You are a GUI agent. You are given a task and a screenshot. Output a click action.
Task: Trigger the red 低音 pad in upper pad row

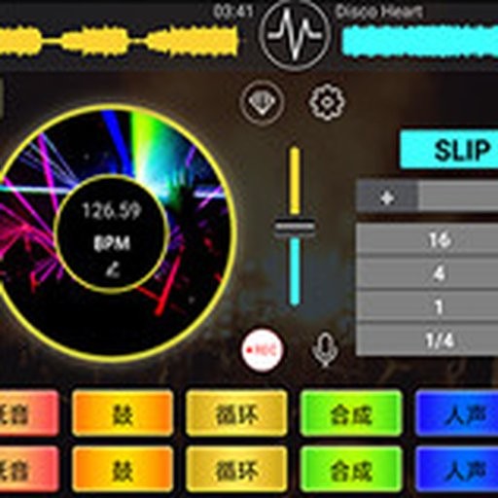[x=29, y=413]
